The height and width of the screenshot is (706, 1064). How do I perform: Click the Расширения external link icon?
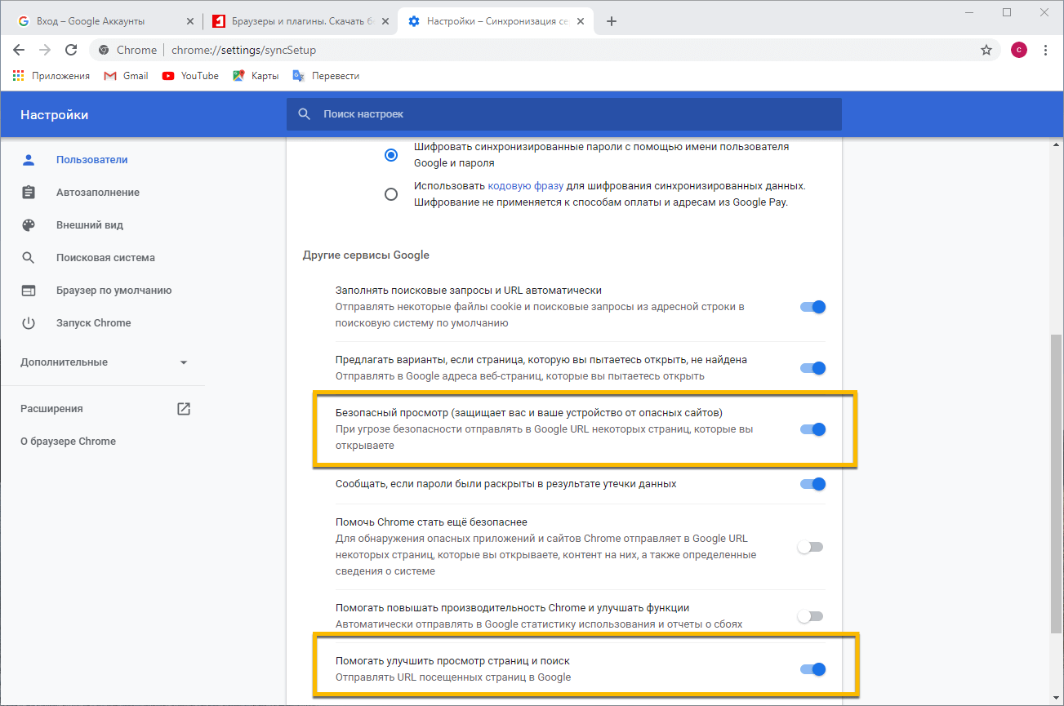[184, 409]
